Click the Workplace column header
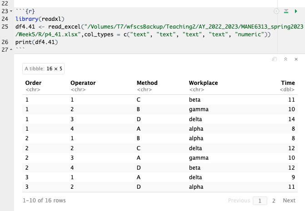The width and height of the screenshot is (305, 211). coord(203,83)
